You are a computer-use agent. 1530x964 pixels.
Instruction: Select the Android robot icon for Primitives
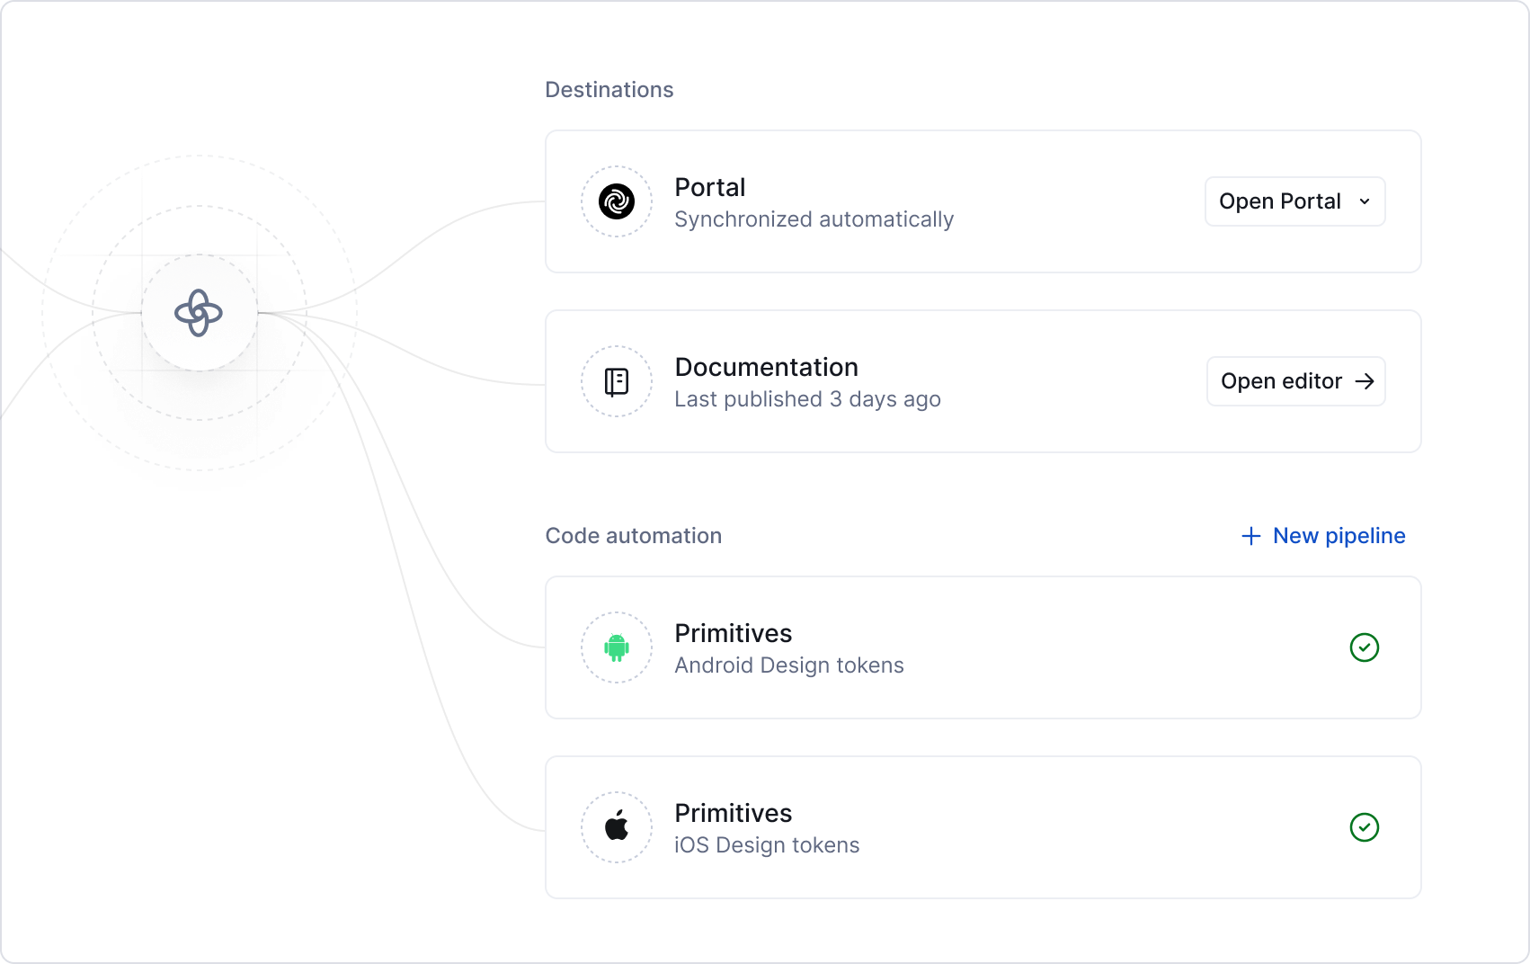(616, 647)
